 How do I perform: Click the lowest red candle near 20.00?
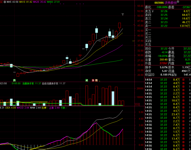[18, 74]
